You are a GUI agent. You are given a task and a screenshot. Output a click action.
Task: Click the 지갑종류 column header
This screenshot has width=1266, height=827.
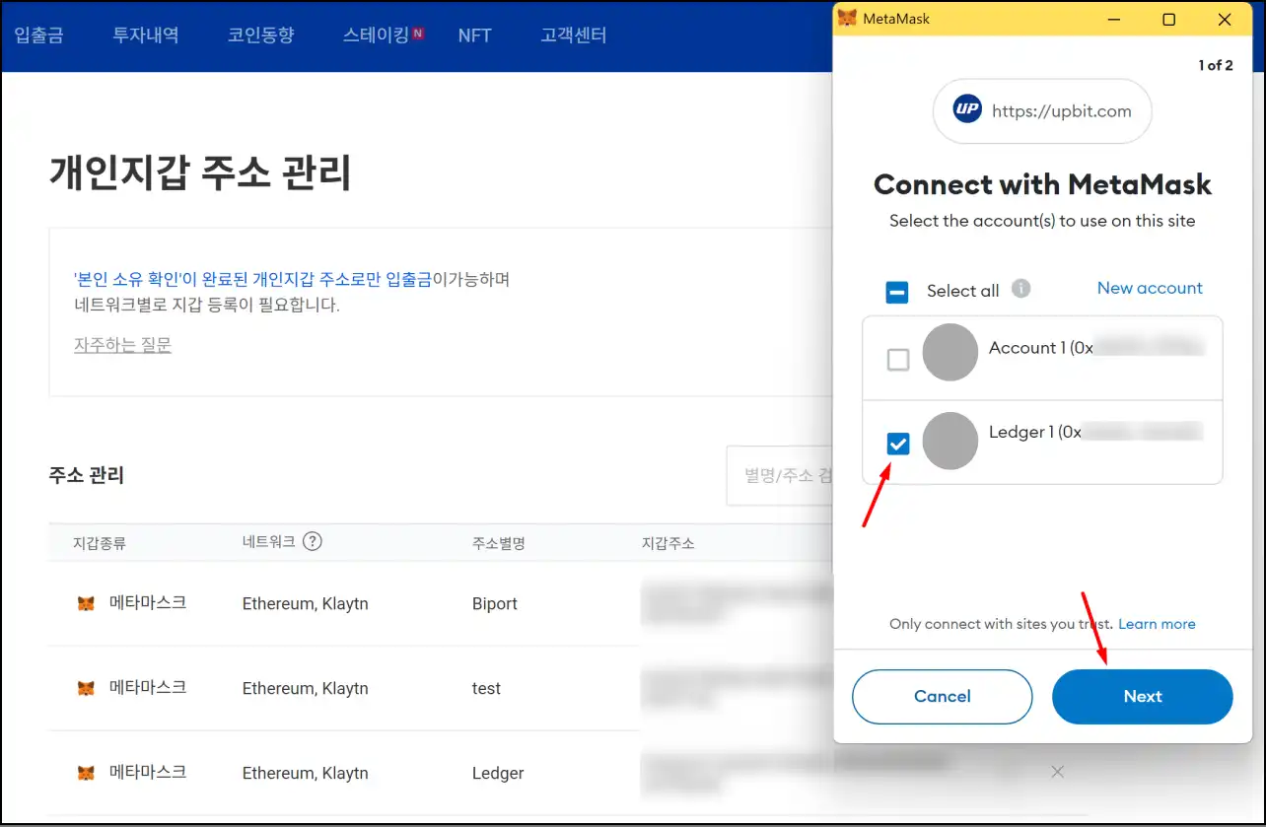100,543
